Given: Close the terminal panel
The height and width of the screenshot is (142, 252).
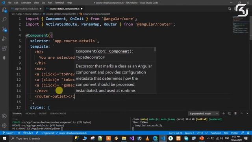Looking at the screenshot, I should (x=247, y=114).
